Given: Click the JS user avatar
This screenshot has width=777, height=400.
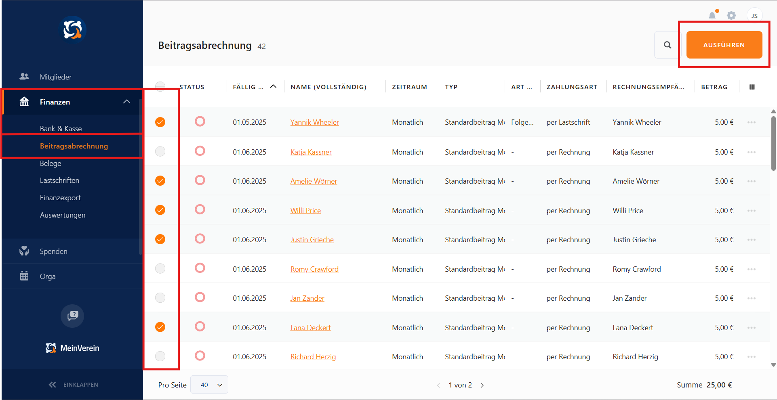Looking at the screenshot, I should (754, 16).
